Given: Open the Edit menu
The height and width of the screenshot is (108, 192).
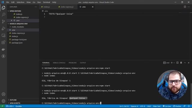Looking at the screenshot, I should click(x=13, y=2).
